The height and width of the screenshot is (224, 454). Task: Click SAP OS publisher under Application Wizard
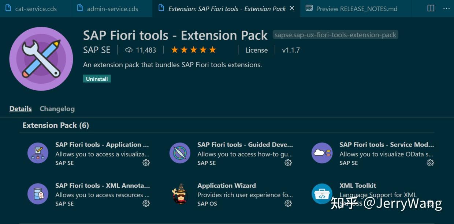pos(207,204)
